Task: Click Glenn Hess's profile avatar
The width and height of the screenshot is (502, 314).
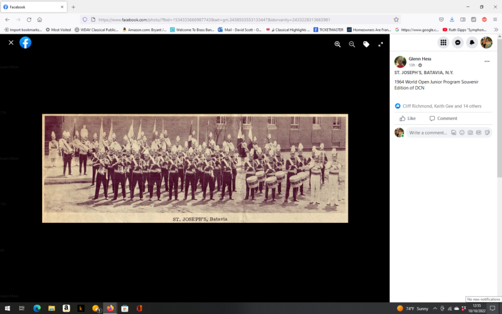Action: pyautogui.click(x=400, y=62)
